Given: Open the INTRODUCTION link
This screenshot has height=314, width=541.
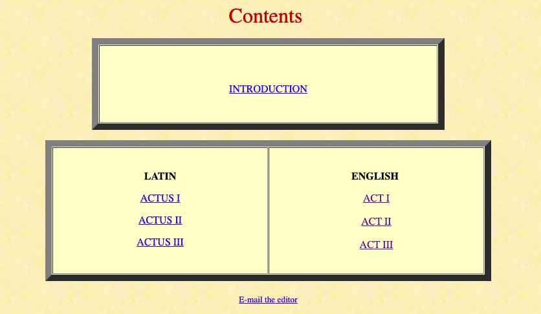Looking at the screenshot, I should 268,89.
